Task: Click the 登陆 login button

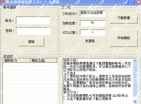Action: click(x=31, y=42)
